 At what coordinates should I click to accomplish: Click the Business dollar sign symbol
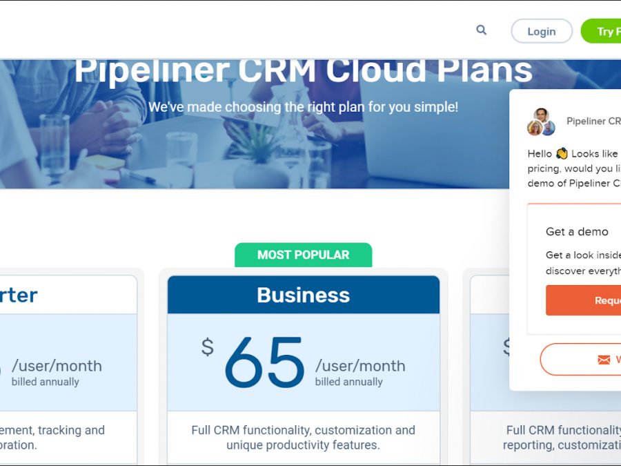tap(207, 347)
